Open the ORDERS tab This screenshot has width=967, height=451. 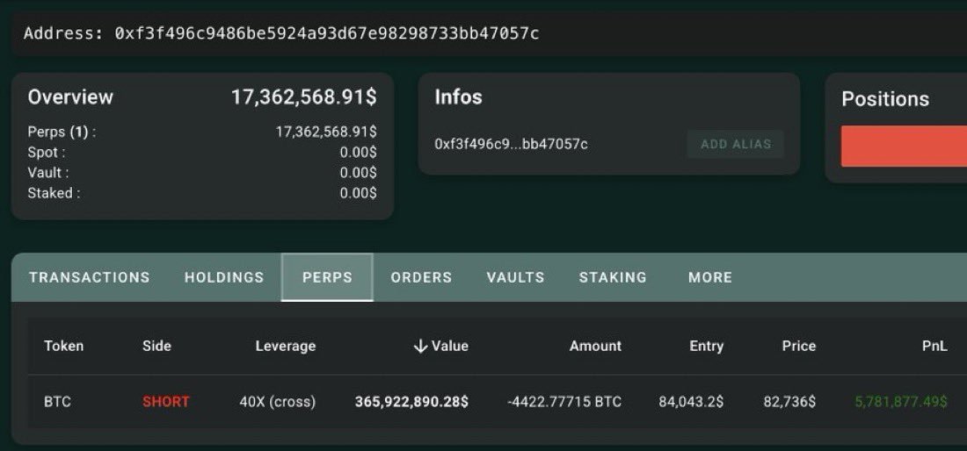(421, 277)
